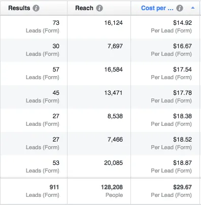Click the 16,124 reach value
The image size is (201, 205).
[113, 23]
